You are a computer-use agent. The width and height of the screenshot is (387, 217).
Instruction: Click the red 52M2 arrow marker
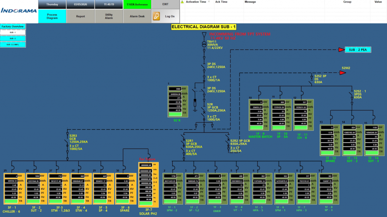tap(342, 72)
